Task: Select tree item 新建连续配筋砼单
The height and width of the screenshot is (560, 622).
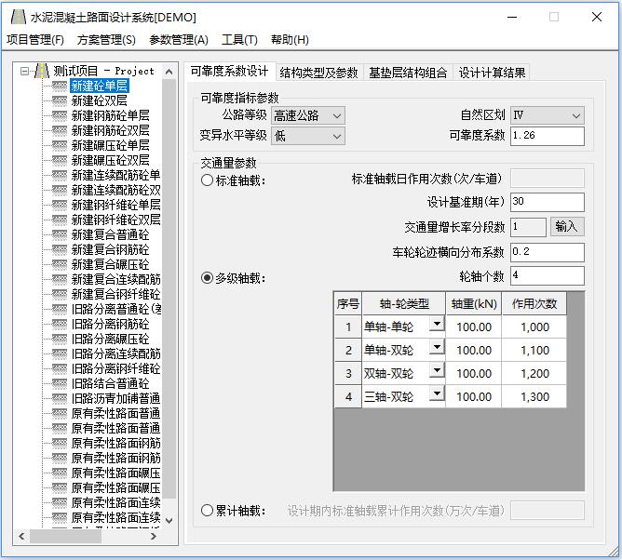Action: point(115,175)
